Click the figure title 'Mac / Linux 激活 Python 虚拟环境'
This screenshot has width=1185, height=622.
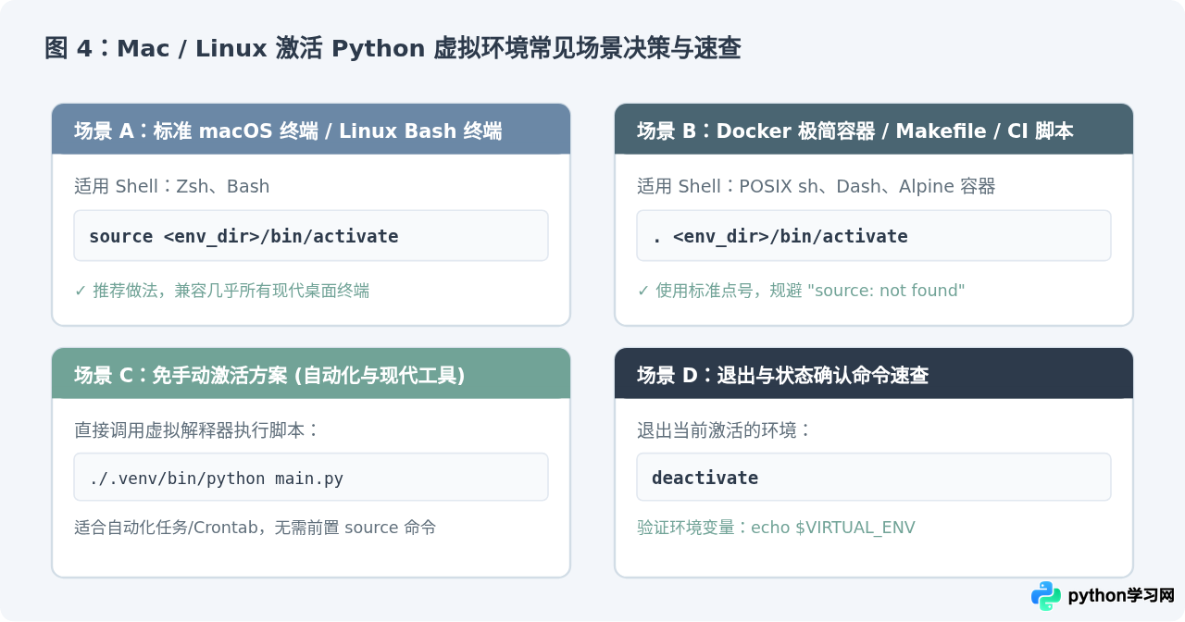[393, 49]
